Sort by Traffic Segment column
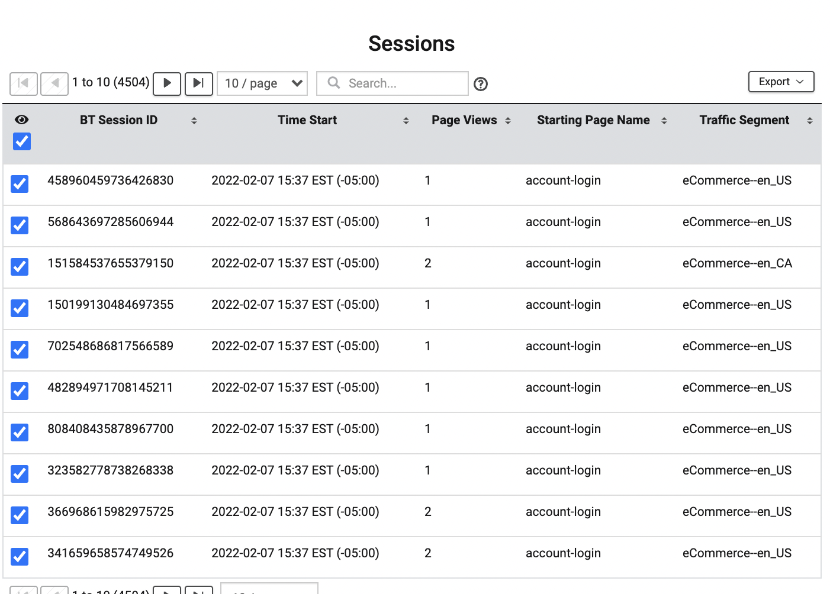Viewport: 830px width, 594px height. 809,121
